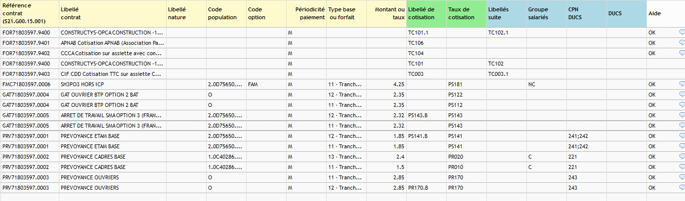Sort by Code population column header

[226, 13]
